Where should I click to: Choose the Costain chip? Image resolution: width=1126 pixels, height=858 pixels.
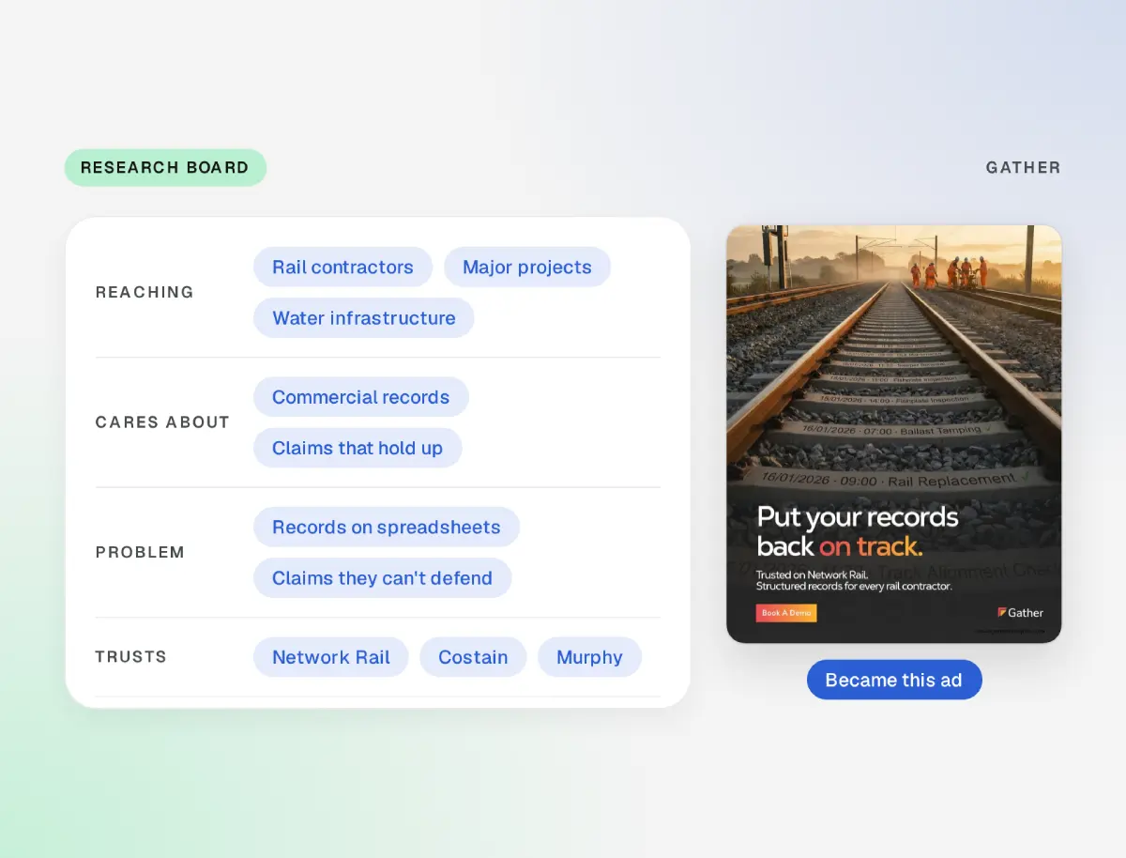pos(473,657)
